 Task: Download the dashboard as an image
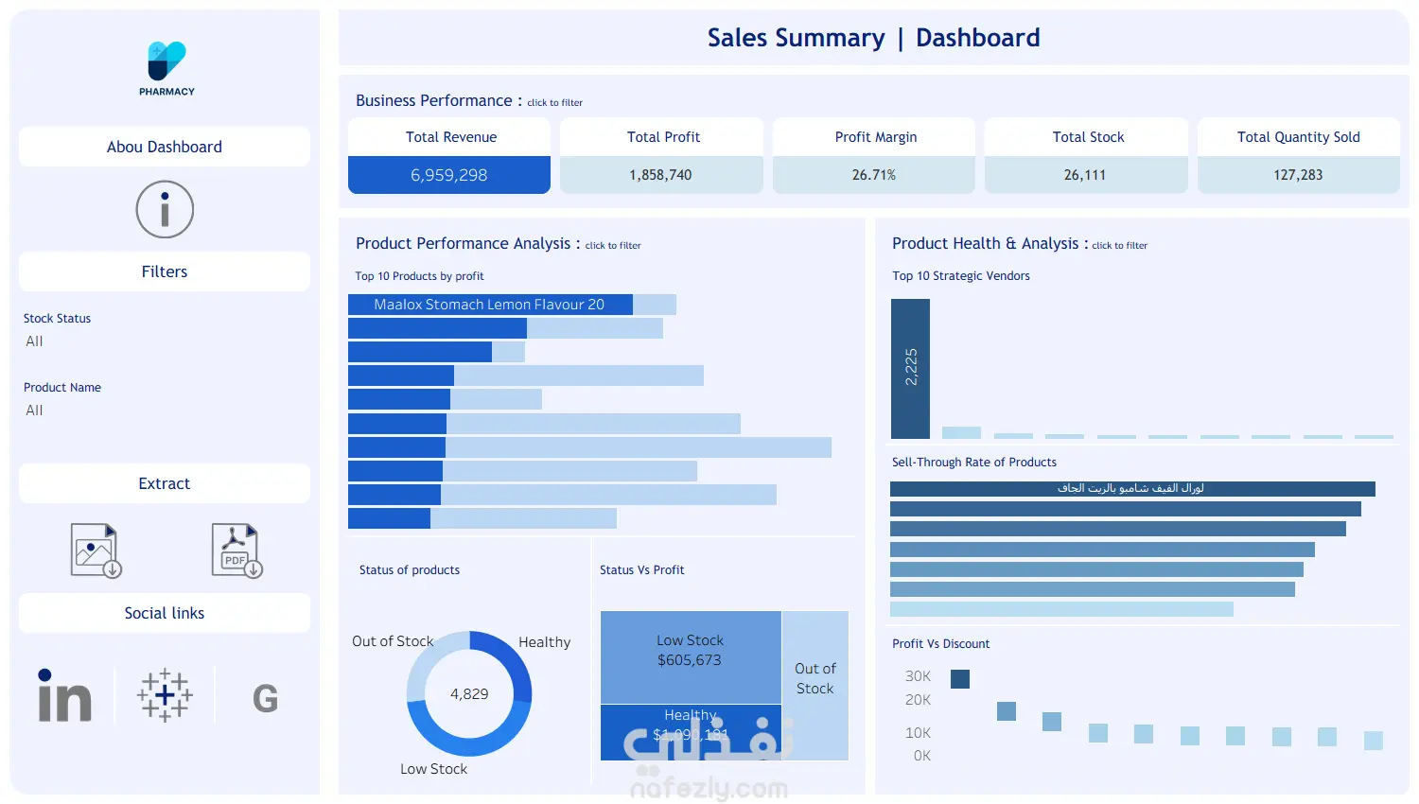click(96, 551)
